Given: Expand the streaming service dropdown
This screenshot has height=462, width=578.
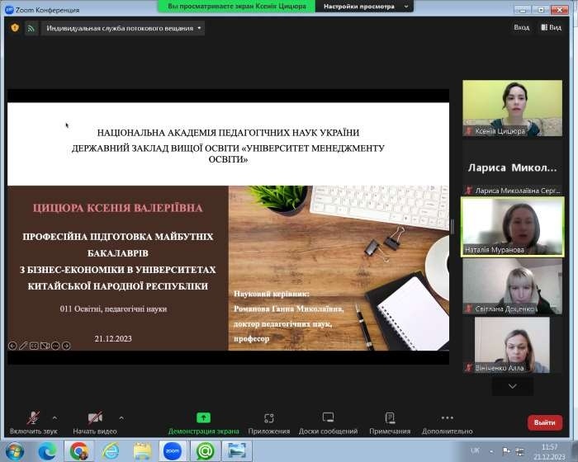Looking at the screenshot, I should pyautogui.click(x=199, y=27).
